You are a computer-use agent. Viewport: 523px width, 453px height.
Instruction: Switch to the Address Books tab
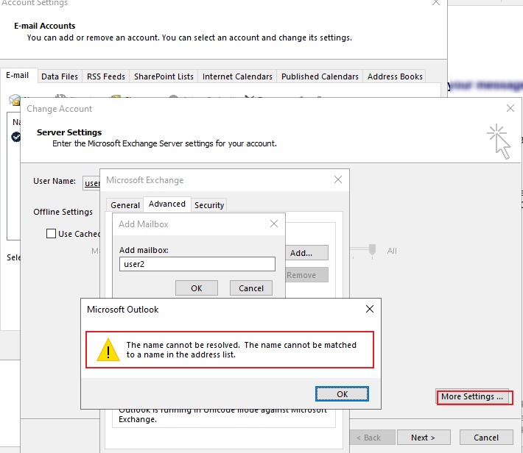[395, 76]
